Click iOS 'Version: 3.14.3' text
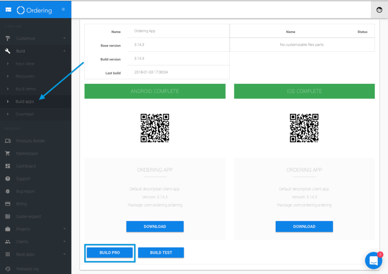The height and width of the screenshot is (274, 388). tap(304, 197)
